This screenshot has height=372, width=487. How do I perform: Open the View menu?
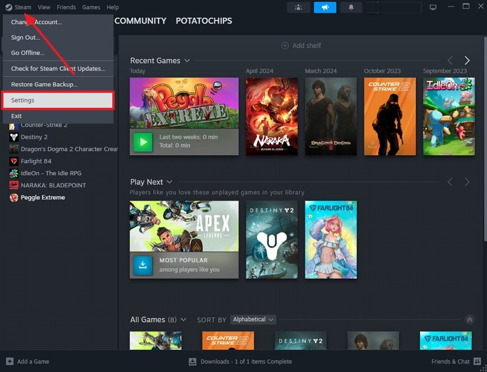[x=44, y=7]
